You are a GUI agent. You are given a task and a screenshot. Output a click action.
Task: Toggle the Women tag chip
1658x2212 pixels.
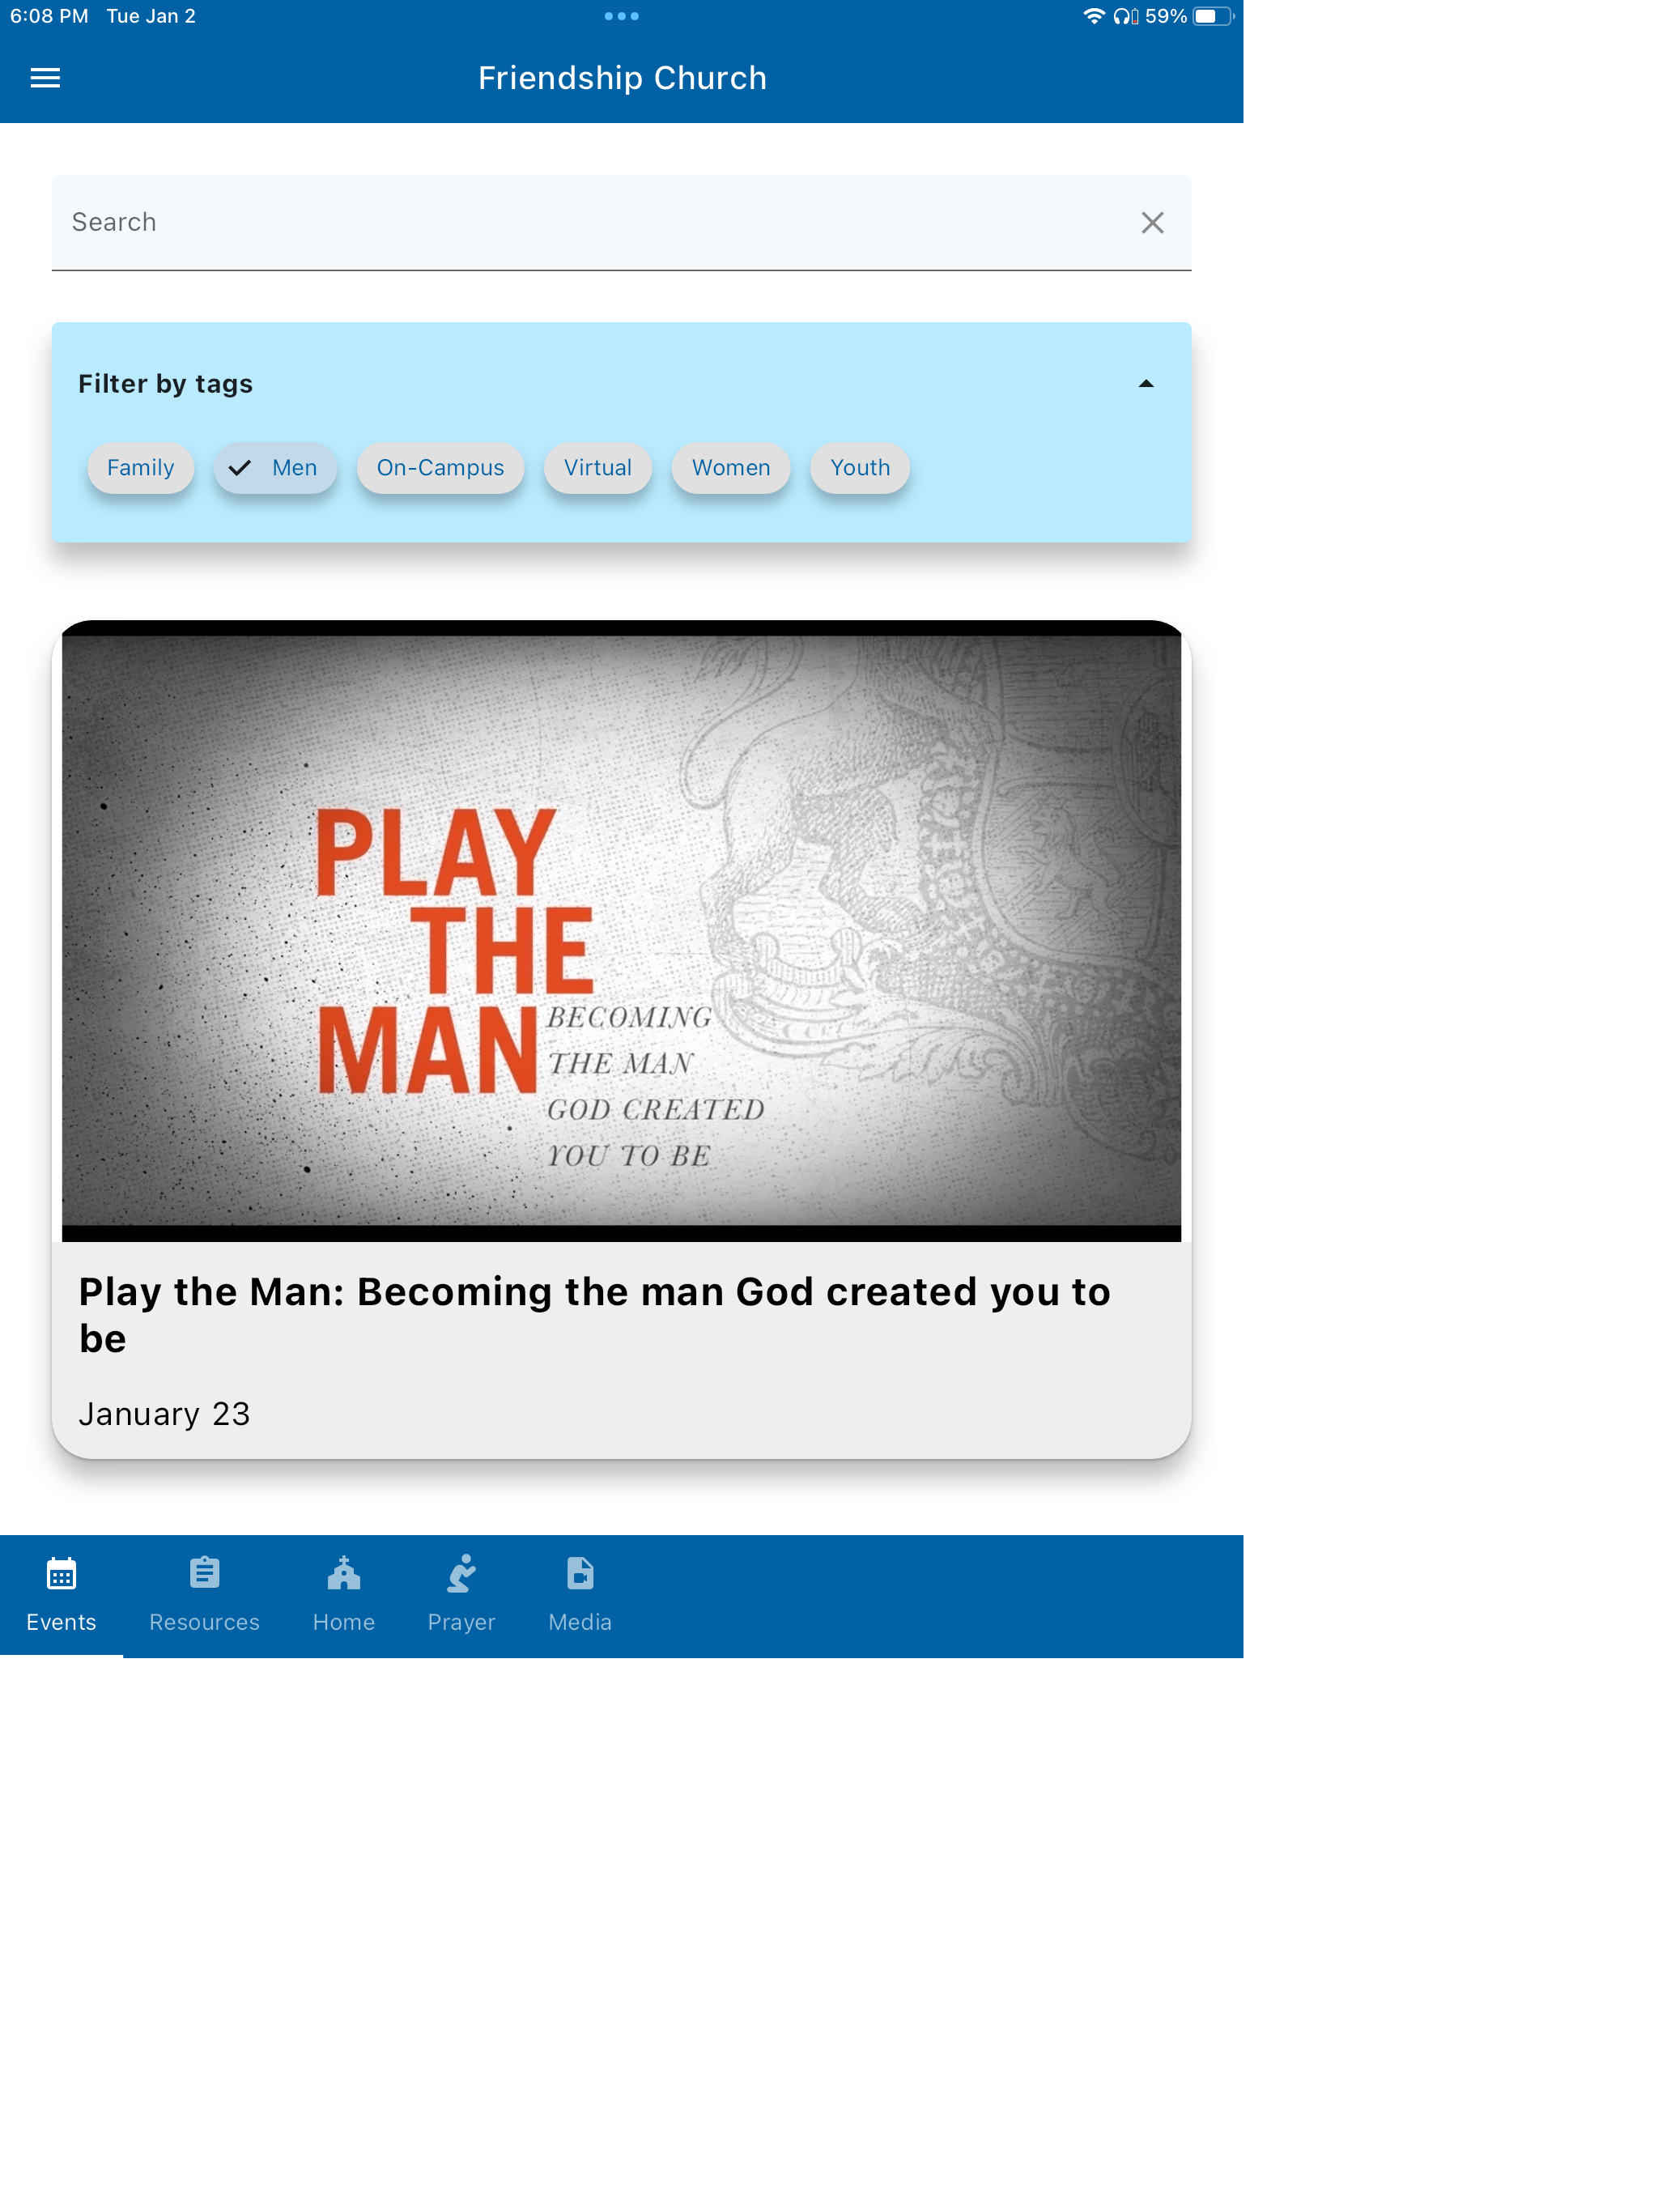731,468
